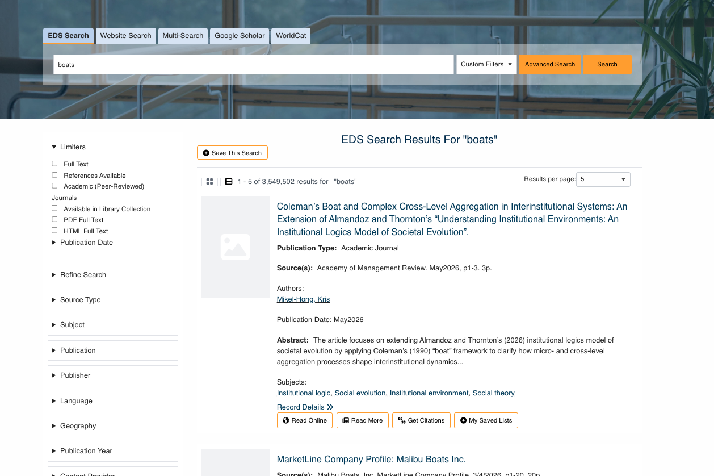Click the globe icon on Read Online
Screen dimensions: 714x476
(286, 420)
